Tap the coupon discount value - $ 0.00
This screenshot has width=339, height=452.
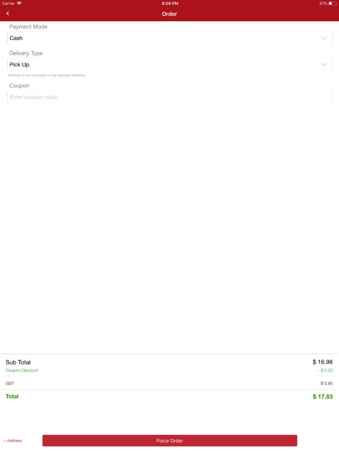click(325, 370)
